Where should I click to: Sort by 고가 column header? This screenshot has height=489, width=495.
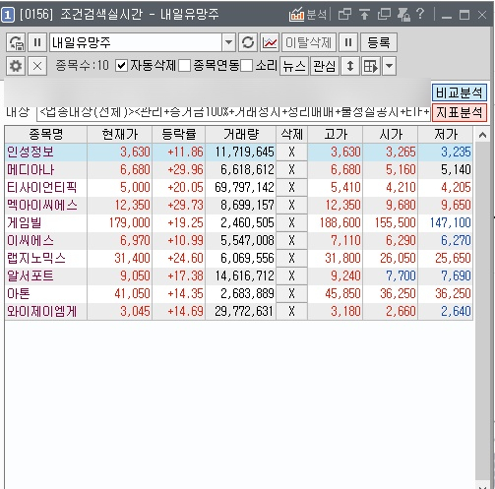click(x=336, y=134)
